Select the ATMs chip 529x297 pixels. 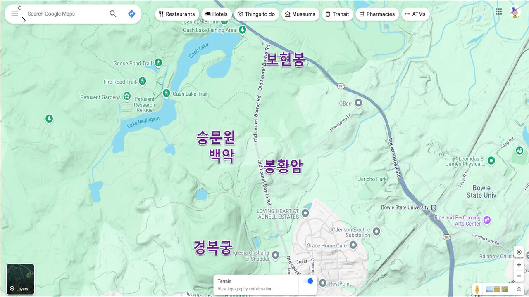click(415, 14)
